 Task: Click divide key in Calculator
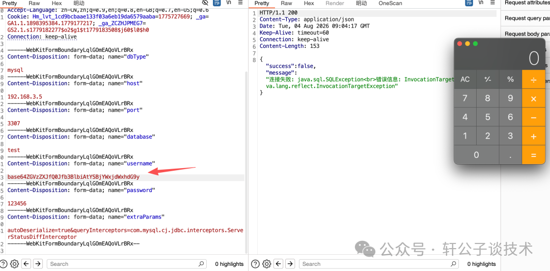[534, 79]
